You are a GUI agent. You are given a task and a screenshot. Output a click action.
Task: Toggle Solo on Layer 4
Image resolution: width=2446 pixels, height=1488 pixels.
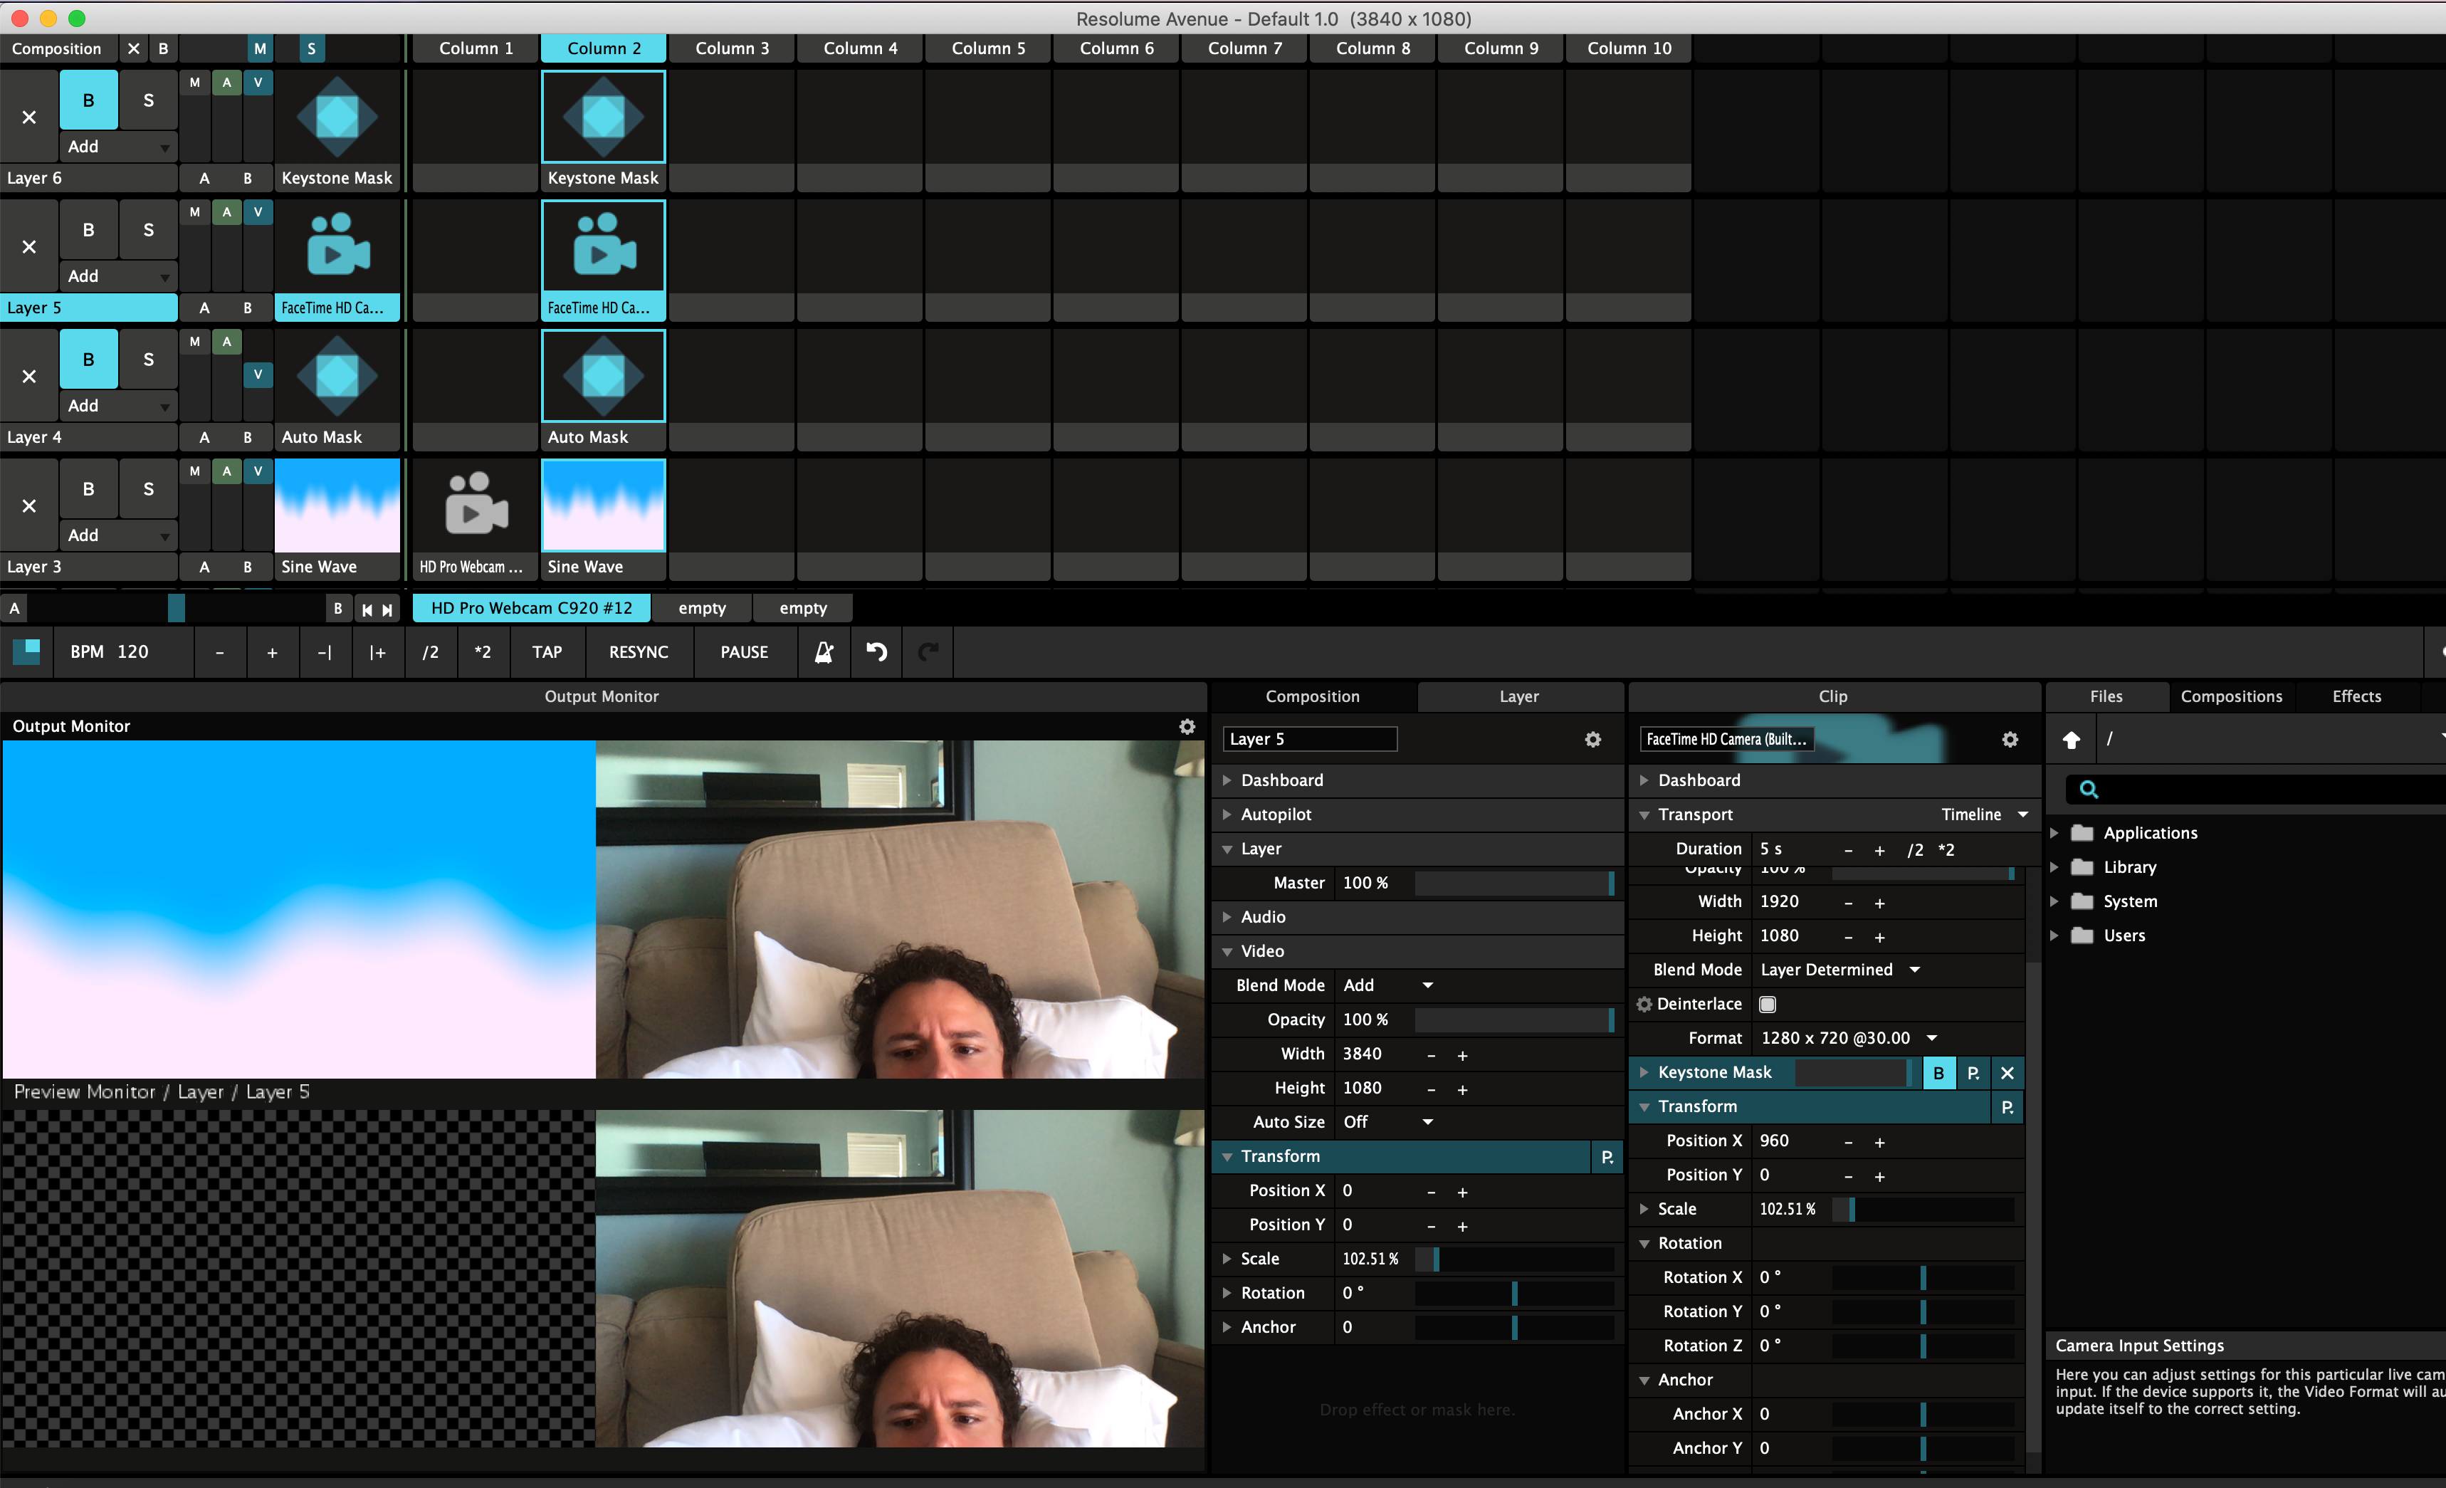pyautogui.click(x=148, y=360)
